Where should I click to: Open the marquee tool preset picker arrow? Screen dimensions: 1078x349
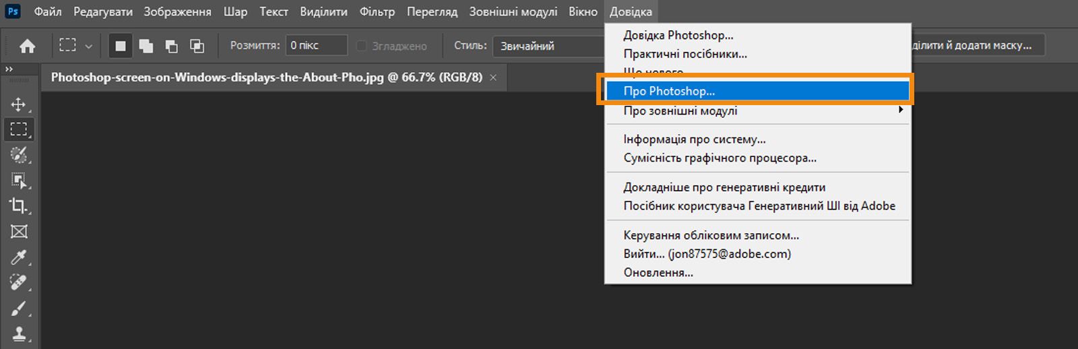(88, 46)
